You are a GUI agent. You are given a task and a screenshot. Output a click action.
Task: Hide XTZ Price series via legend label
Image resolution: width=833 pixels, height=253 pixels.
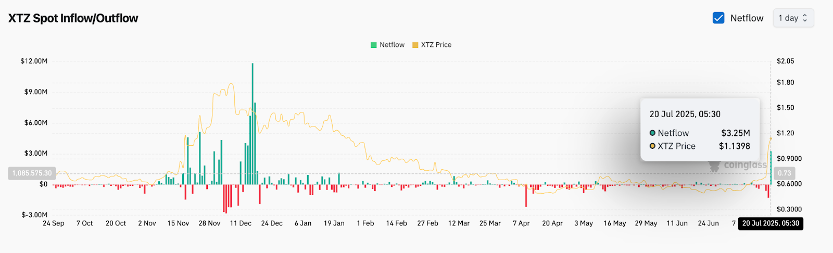436,45
